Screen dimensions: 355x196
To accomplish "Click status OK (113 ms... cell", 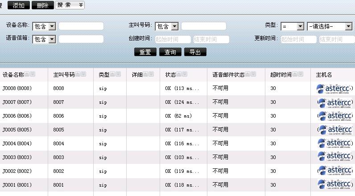I will click(182, 88).
